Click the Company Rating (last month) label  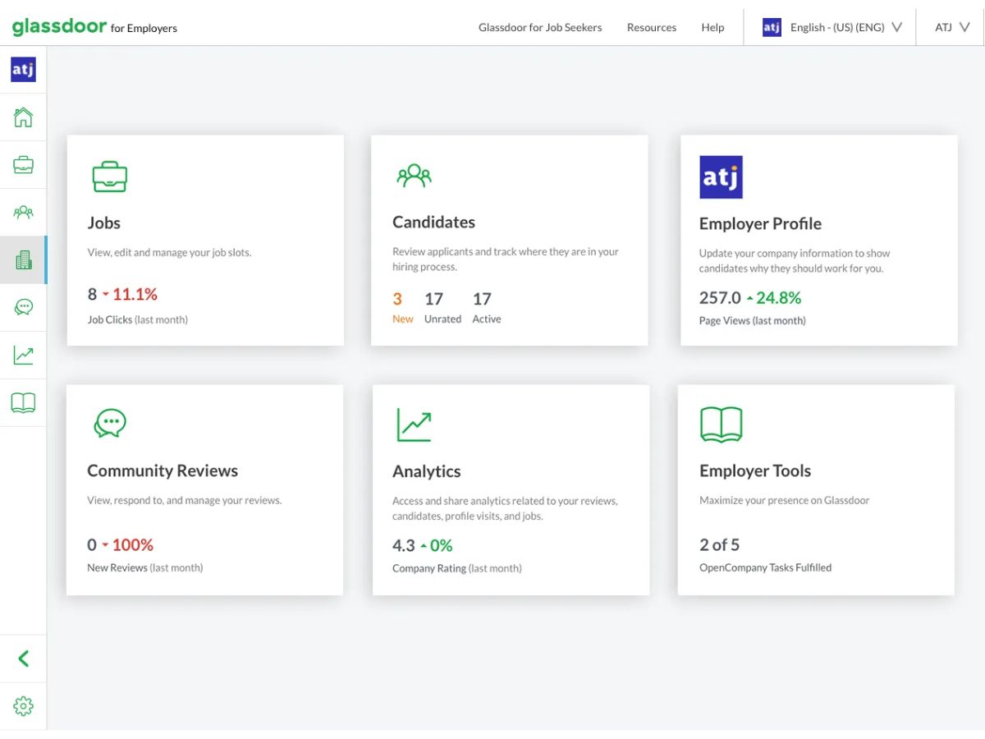tap(457, 568)
